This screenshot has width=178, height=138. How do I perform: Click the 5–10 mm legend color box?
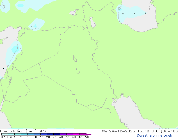31,134
